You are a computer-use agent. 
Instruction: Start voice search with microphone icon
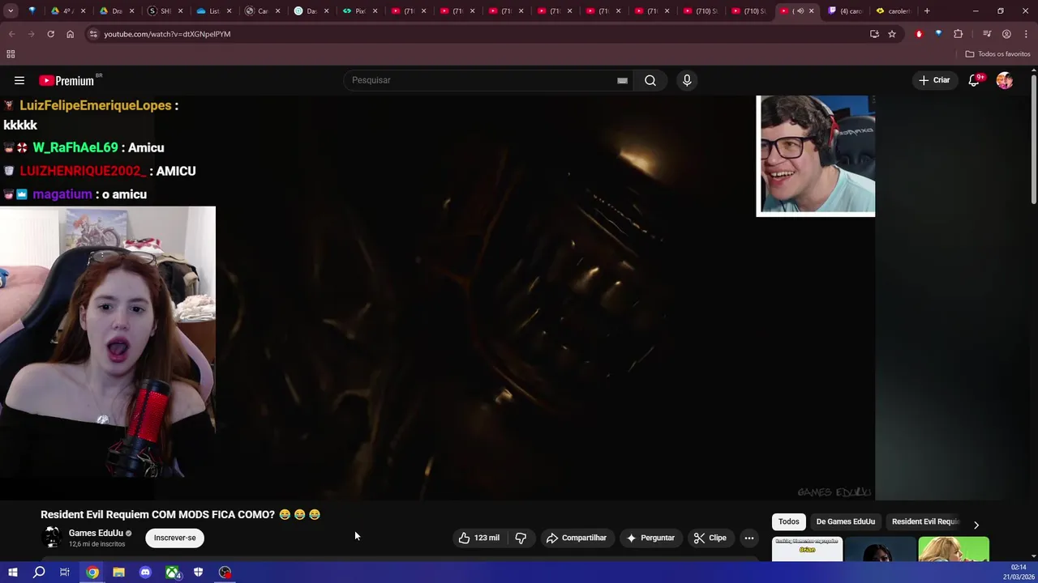[687, 80]
